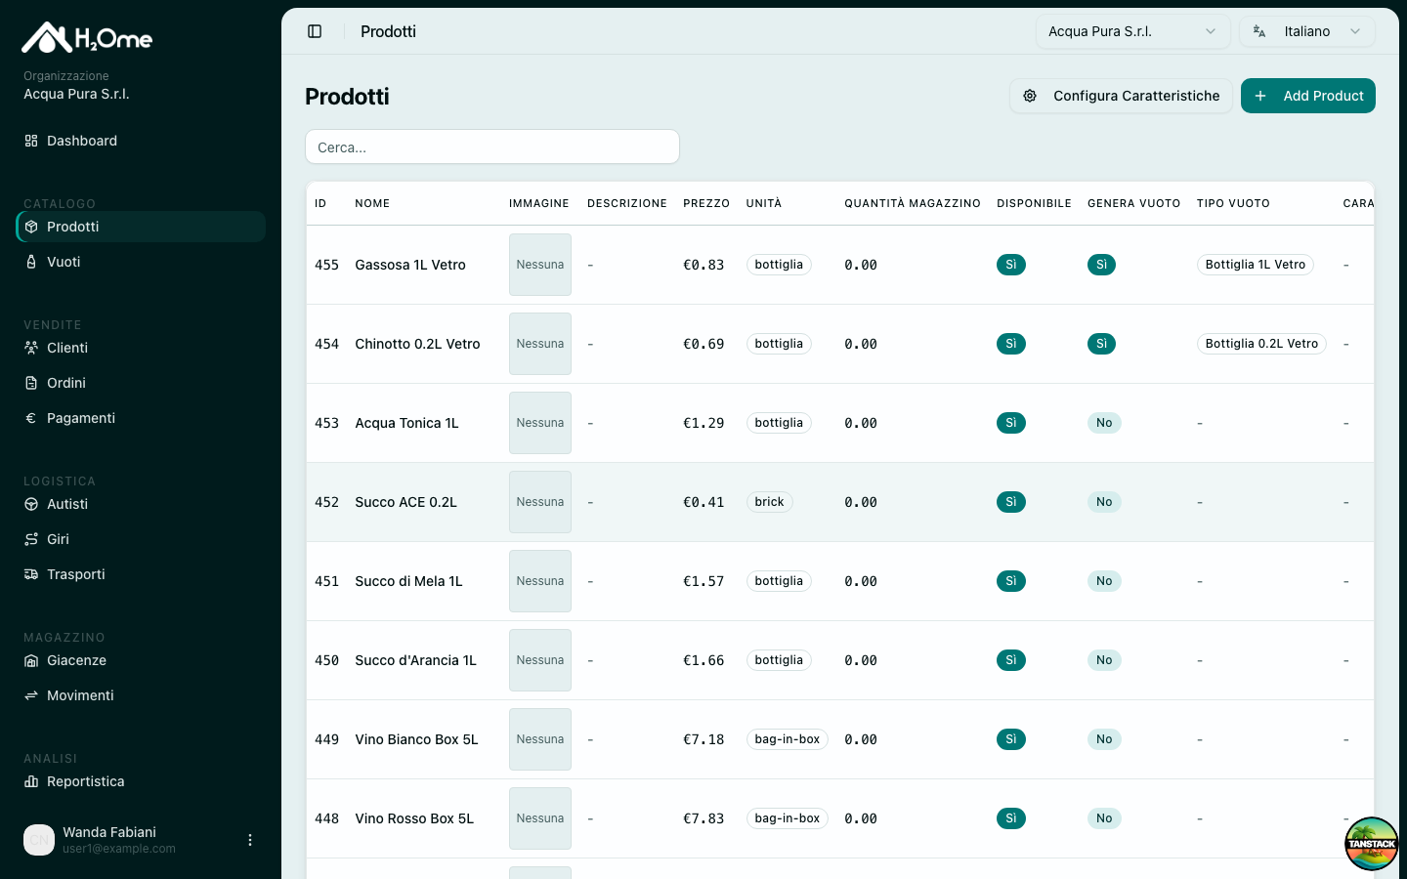Click the Trasporti truck icon

pos(31,574)
